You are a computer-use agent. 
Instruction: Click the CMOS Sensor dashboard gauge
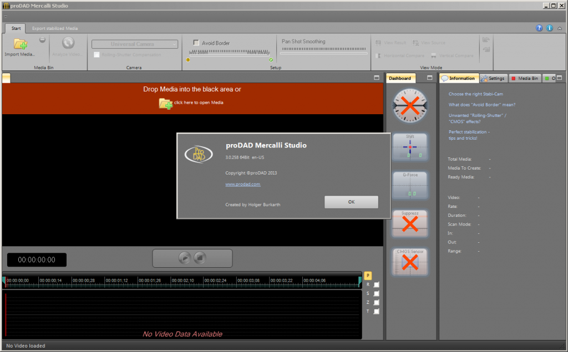point(410,262)
